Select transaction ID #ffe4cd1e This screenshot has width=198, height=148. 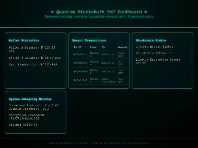tap(80, 54)
